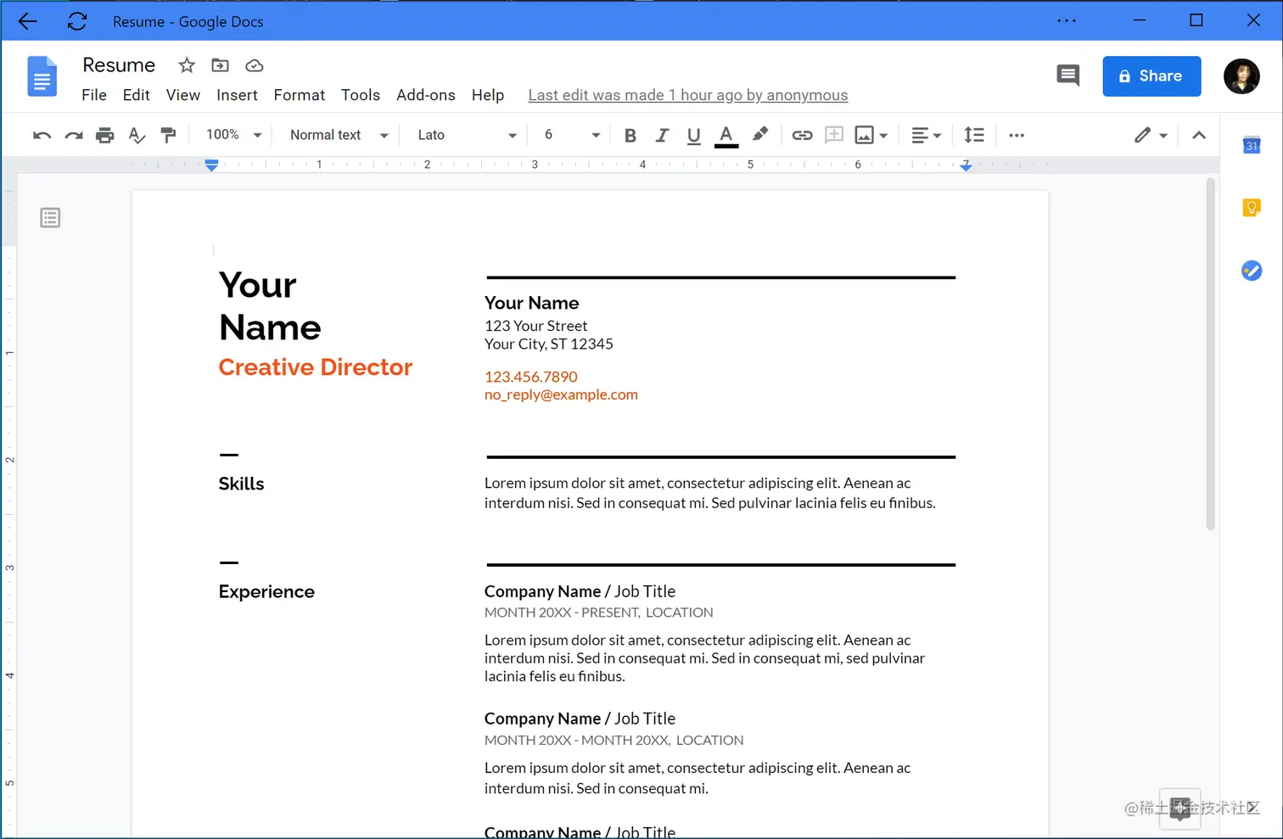1283x839 pixels.
Task: Open Google Tasks side panel
Action: pos(1252,271)
